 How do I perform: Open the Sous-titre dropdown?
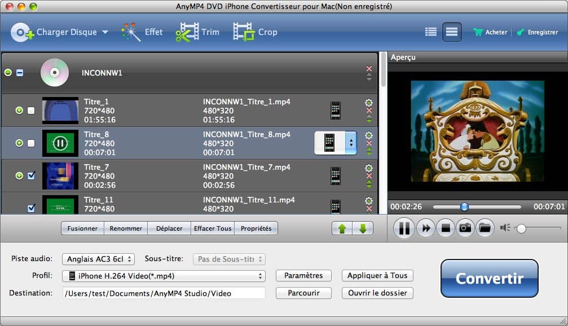click(230, 259)
